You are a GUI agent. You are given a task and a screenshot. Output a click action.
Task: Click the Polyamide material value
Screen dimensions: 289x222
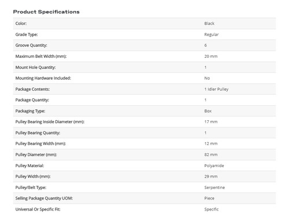pos(214,165)
